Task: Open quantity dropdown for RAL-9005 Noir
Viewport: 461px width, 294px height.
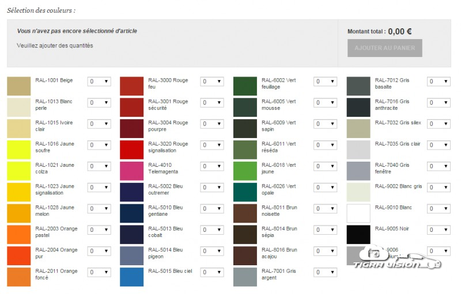Action: click(439, 230)
